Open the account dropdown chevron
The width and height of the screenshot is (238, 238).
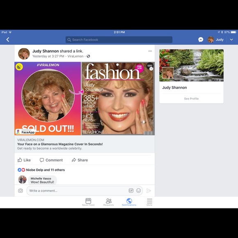[231, 40]
